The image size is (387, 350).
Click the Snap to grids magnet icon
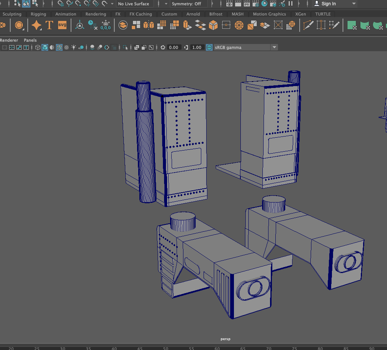[61, 3]
